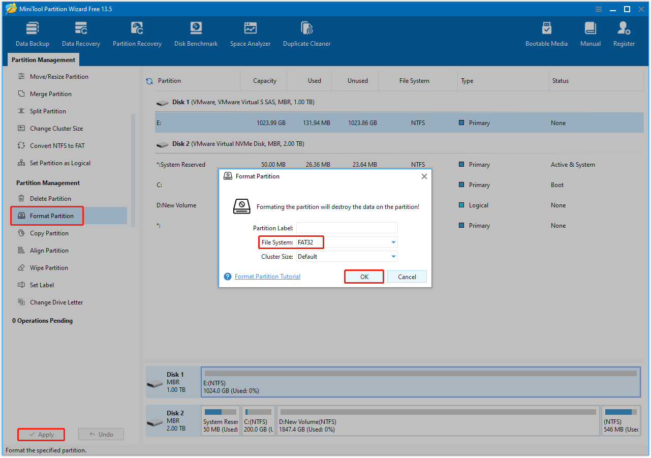The width and height of the screenshot is (651, 458).
Task: Click the refresh icon above the partition list
Action: pos(148,80)
